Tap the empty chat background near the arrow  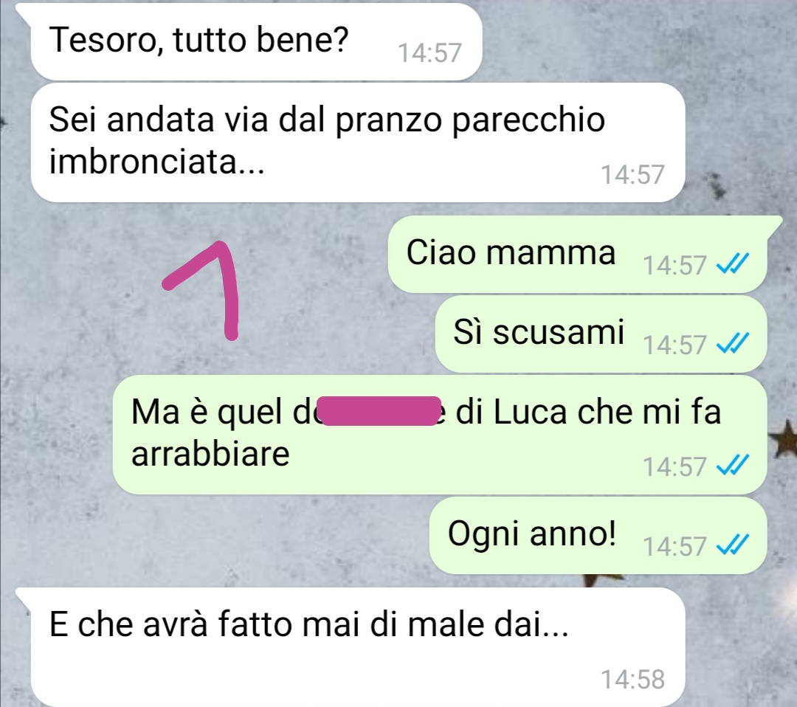coord(305,285)
